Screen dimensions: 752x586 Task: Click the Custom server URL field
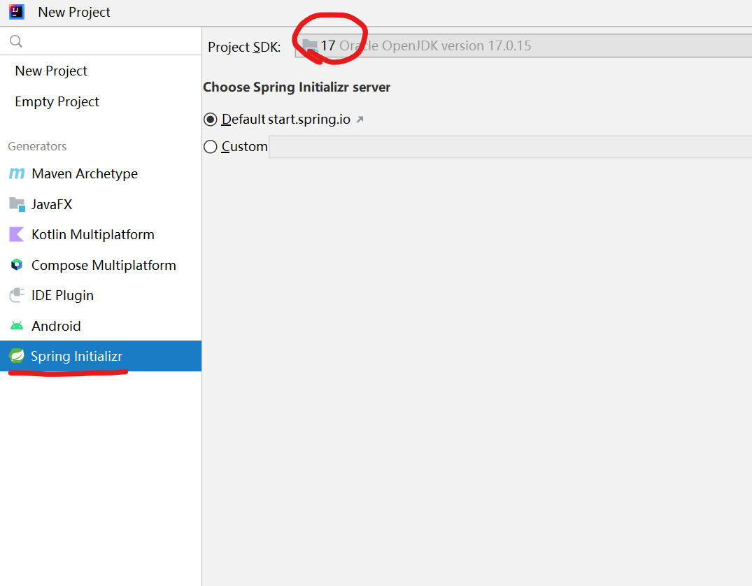(x=510, y=147)
